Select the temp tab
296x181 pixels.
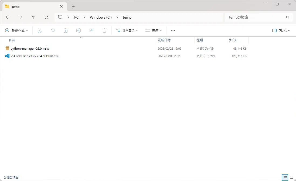[x=35, y=6]
